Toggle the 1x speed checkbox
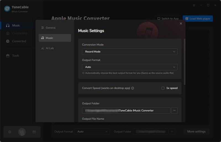The image size is (221, 142). (x=163, y=88)
